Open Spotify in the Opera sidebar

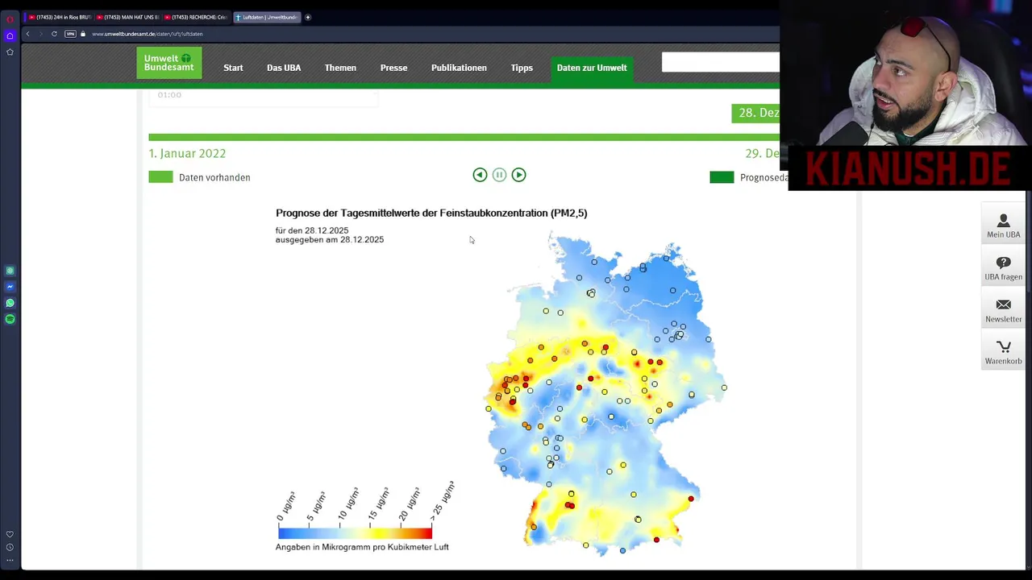pos(10,319)
